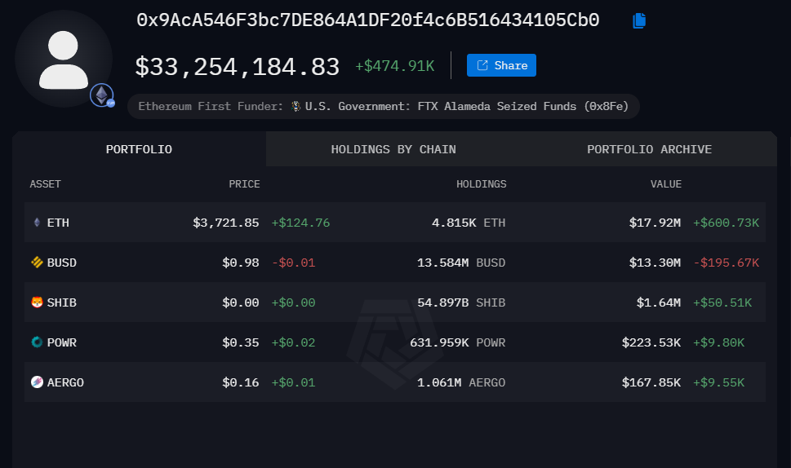Click the AERGO value change +$9.55K
This screenshot has width=791, height=468.
pyautogui.click(x=719, y=382)
